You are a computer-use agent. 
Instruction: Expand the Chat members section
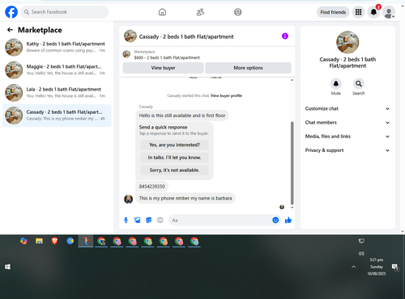click(x=347, y=123)
